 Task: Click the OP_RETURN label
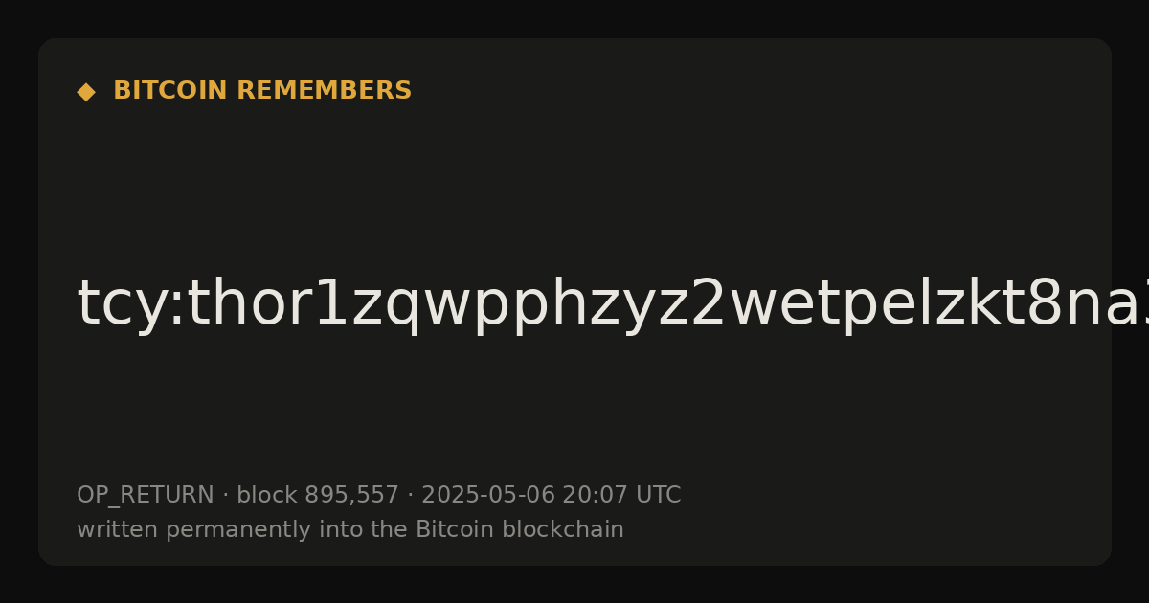pyautogui.click(x=146, y=496)
